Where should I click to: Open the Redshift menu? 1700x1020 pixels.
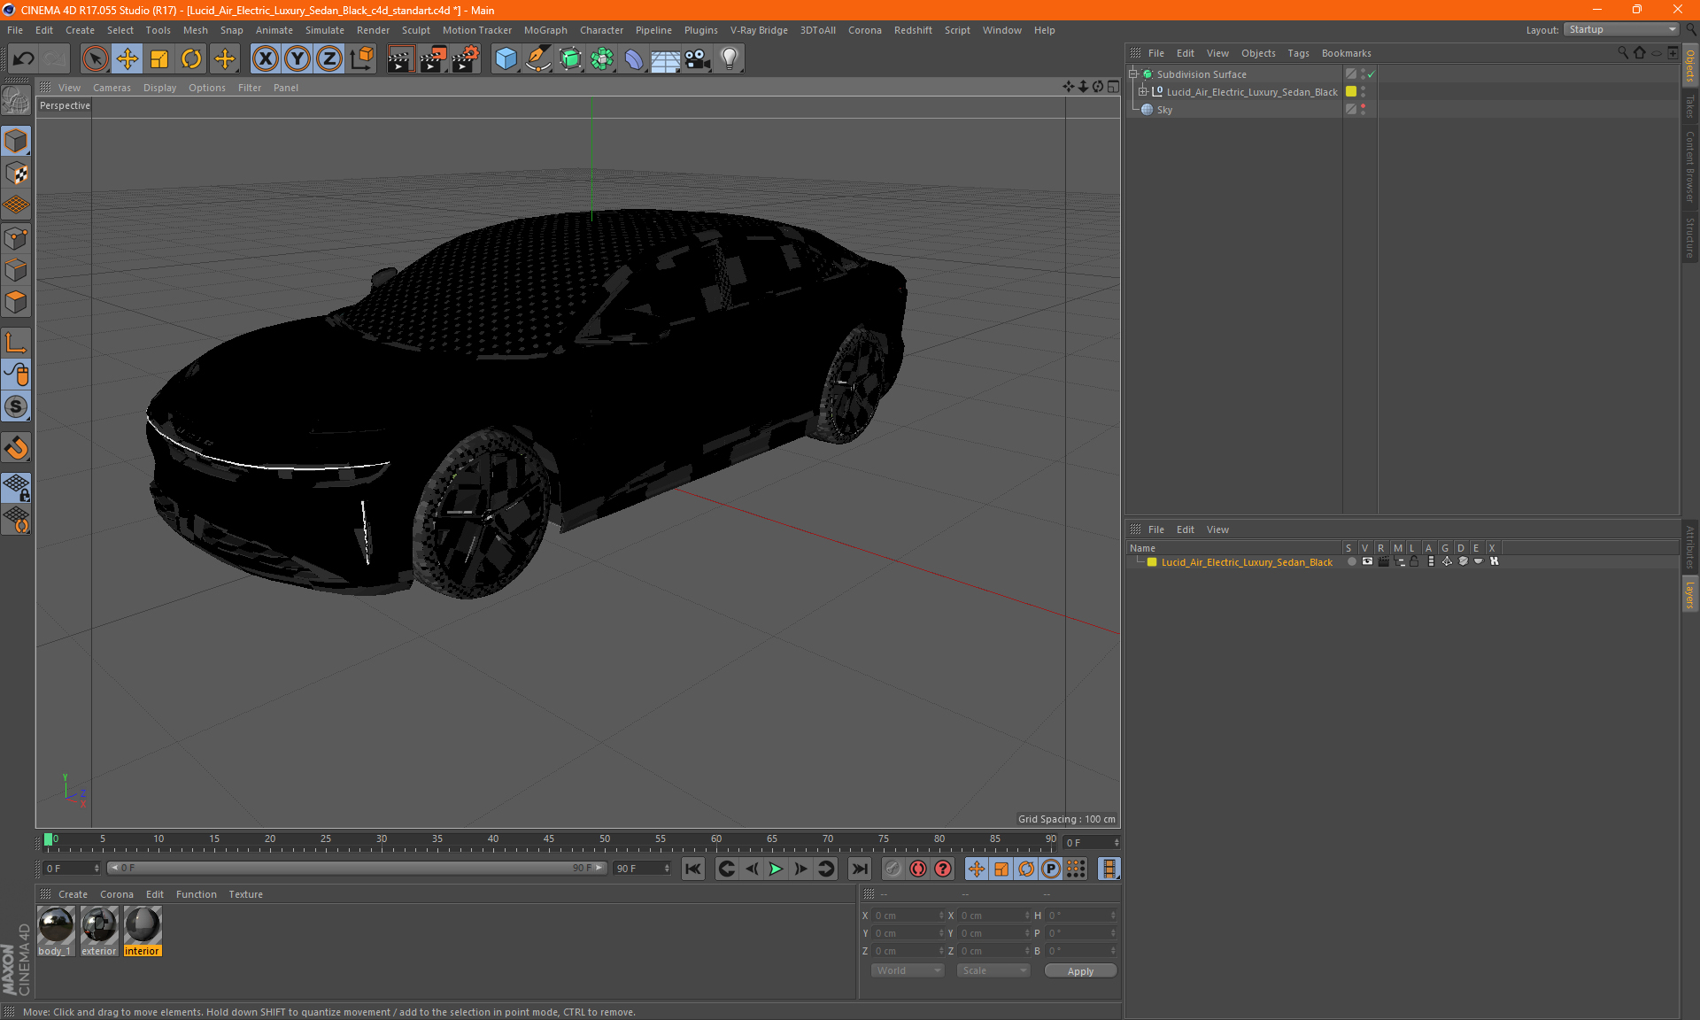pos(913,30)
